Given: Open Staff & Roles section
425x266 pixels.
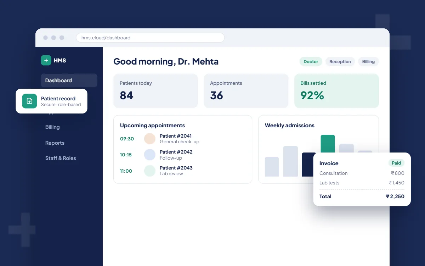Looking at the screenshot, I should pyautogui.click(x=61, y=158).
